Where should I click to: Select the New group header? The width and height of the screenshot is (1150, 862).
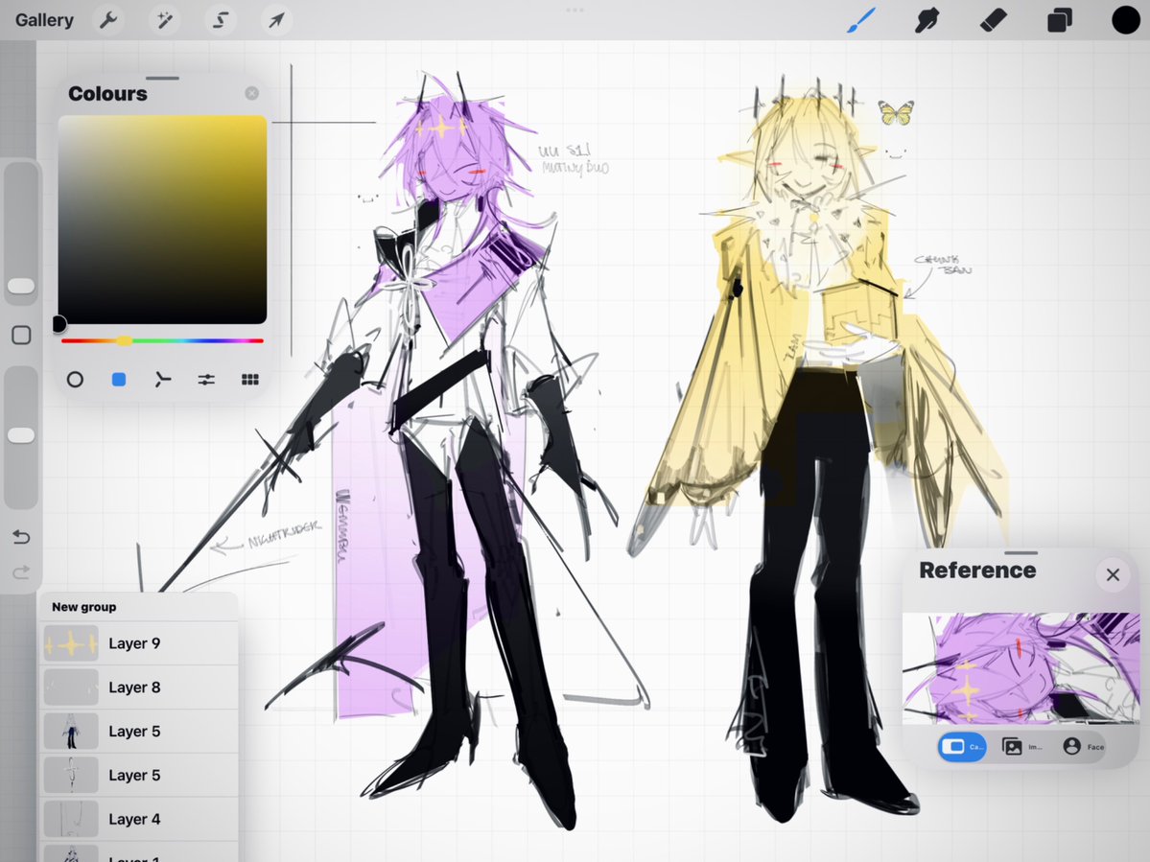(x=139, y=607)
